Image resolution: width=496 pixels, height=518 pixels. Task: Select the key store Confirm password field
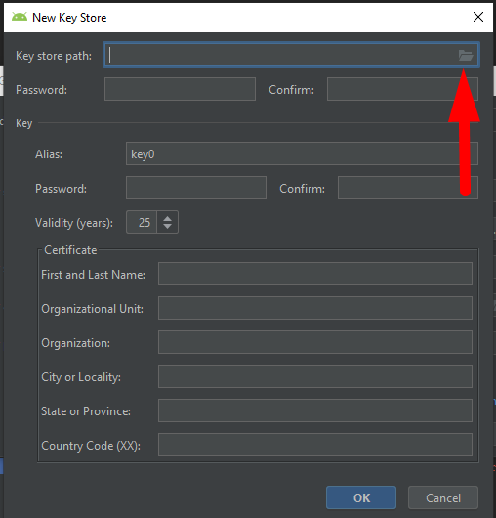tap(402, 89)
